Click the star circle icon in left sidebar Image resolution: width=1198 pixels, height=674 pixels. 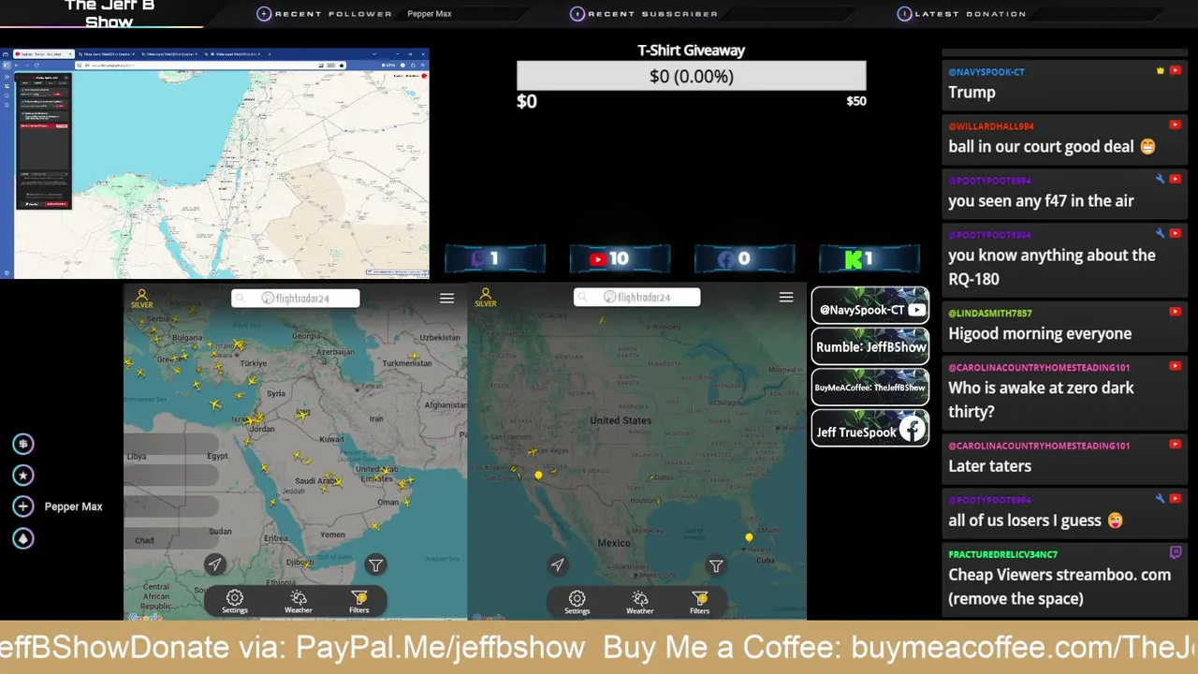pyautogui.click(x=23, y=476)
